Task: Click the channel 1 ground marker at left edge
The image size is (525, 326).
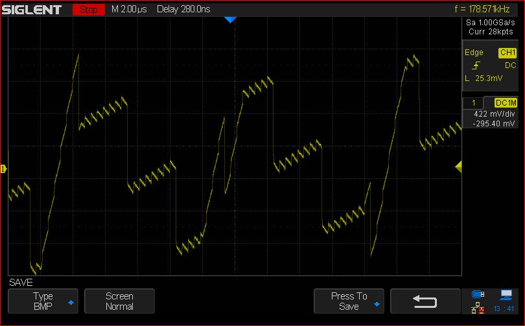Action: tap(3, 169)
